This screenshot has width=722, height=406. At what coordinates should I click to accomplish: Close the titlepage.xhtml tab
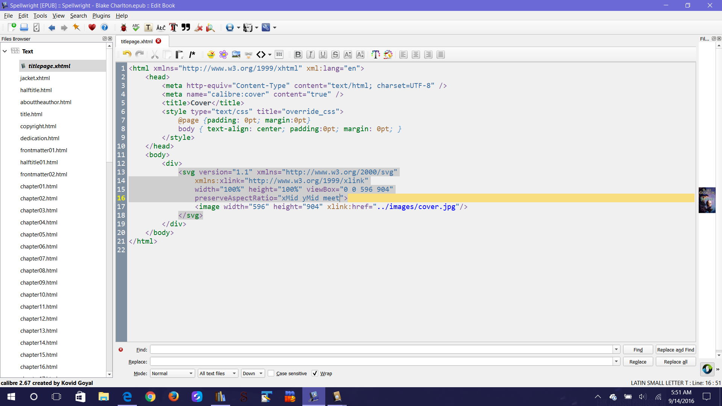click(159, 41)
